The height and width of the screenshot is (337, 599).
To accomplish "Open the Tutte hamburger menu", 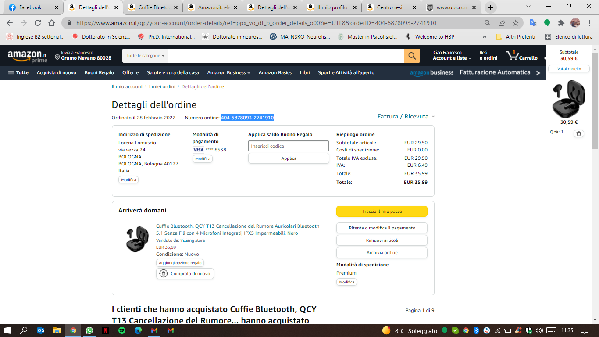I will point(18,73).
